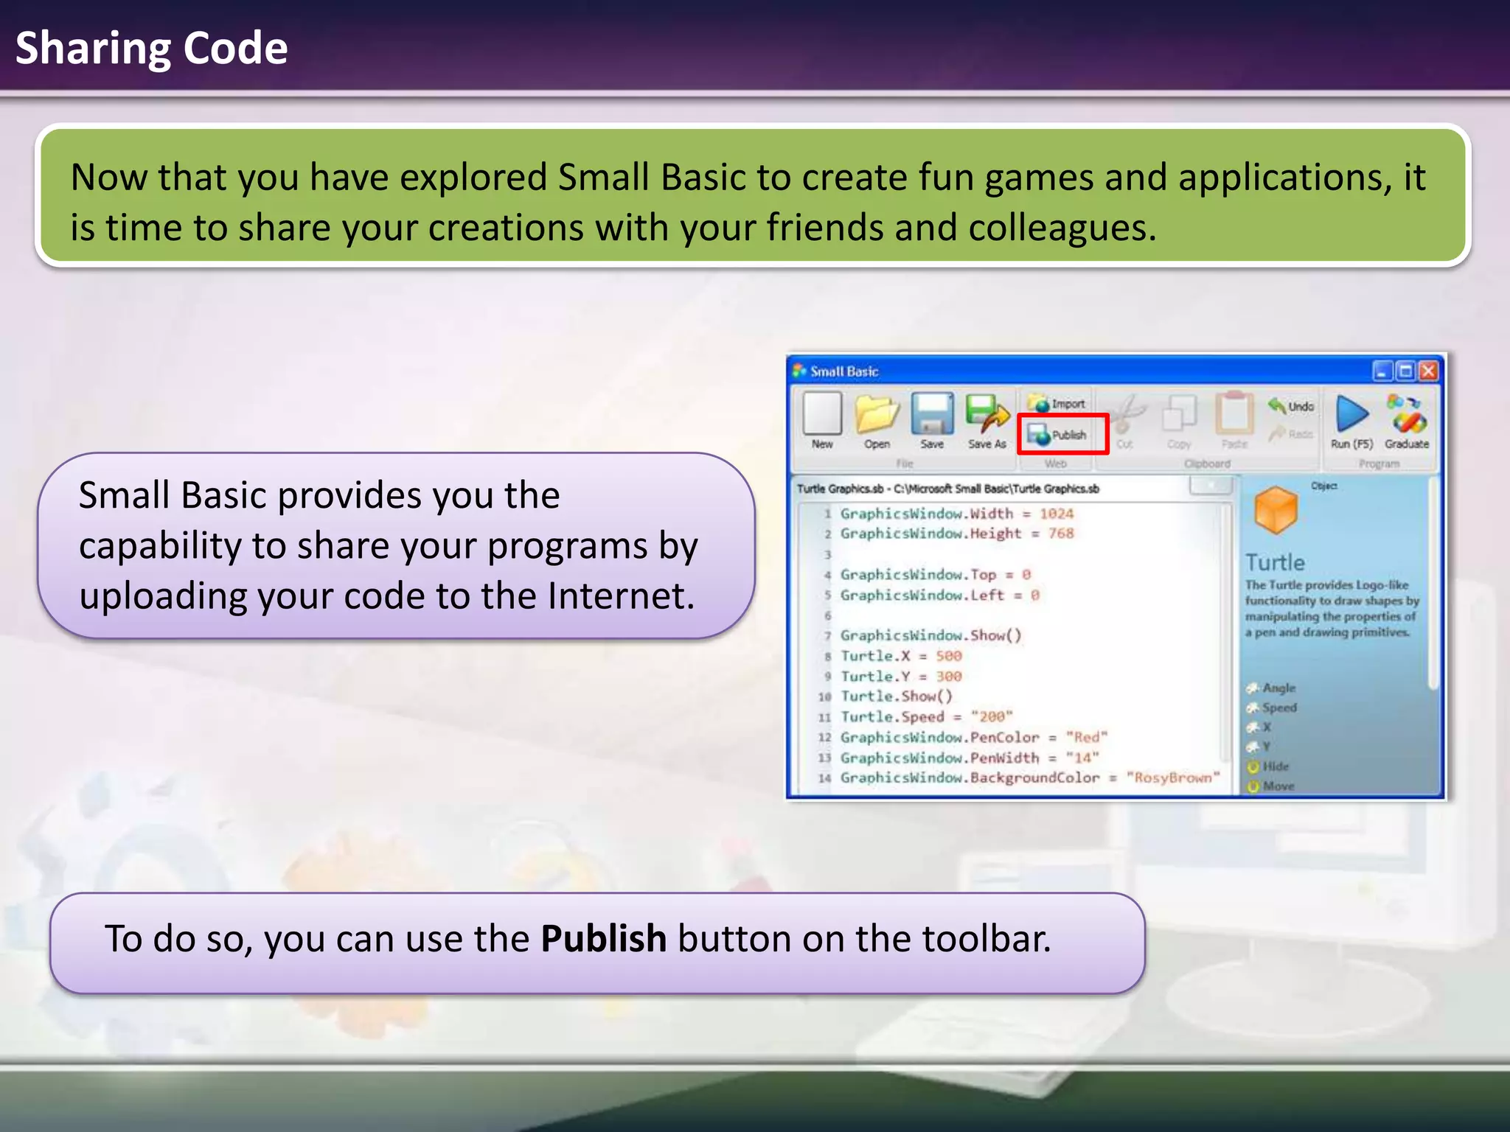Redo the last undone edit

[1291, 433]
